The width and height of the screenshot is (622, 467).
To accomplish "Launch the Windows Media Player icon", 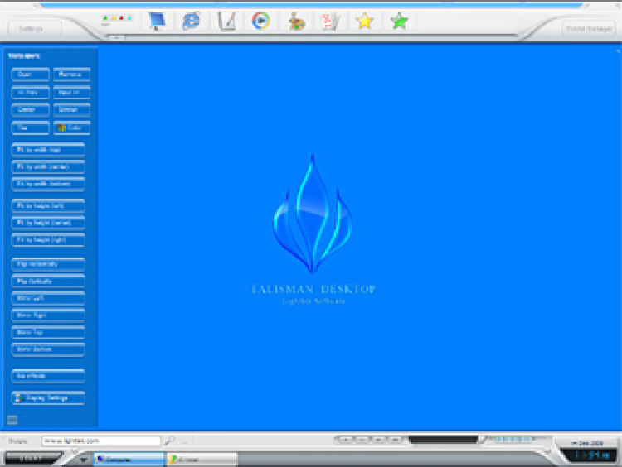I will click(261, 21).
